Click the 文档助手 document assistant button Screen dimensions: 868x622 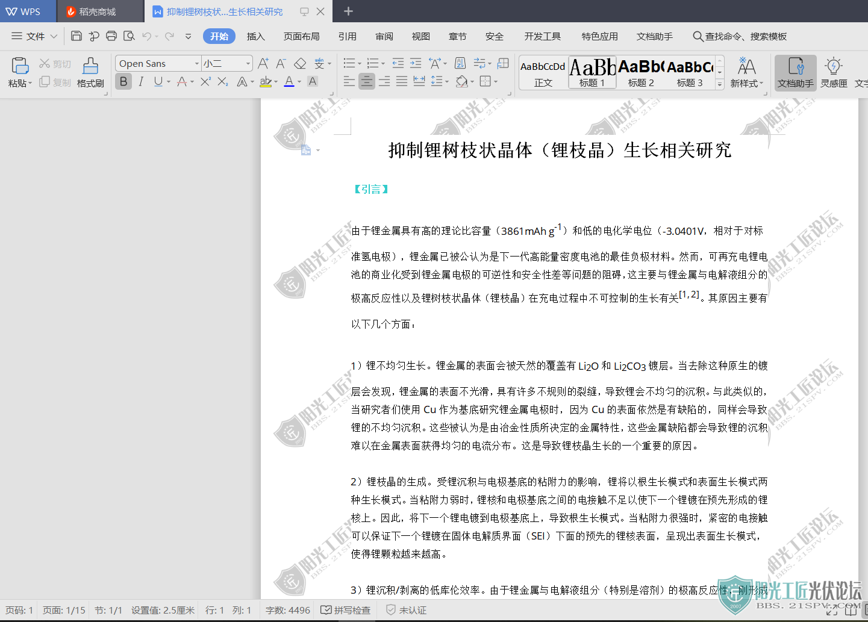(795, 72)
